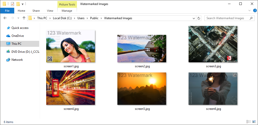The width and height of the screenshot is (258, 125).
Task: Switch to Large icons view via status bar icon
Action: pyautogui.click(x=254, y=122)
